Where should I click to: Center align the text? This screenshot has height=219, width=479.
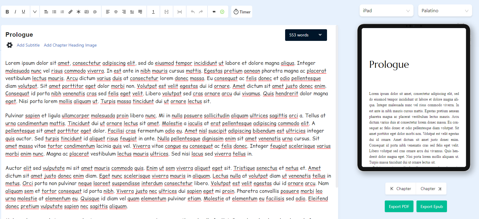click(116, 12)
